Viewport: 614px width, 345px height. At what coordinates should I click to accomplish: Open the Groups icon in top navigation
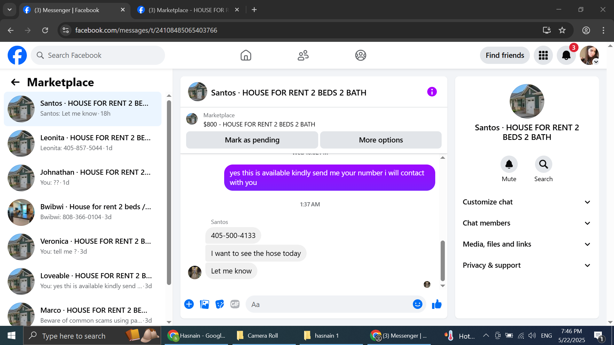tap(360, 55)
